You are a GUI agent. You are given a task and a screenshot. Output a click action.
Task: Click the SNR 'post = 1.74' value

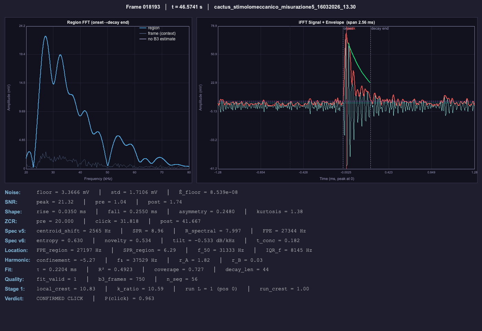(x=165, y=202)
